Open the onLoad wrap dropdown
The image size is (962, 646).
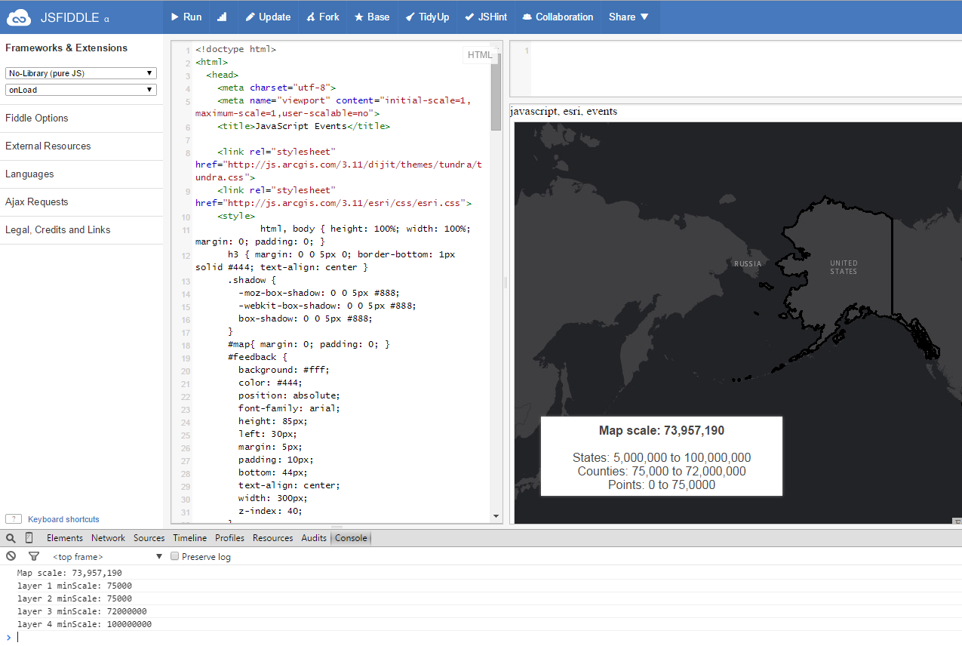tap(81, 90)
